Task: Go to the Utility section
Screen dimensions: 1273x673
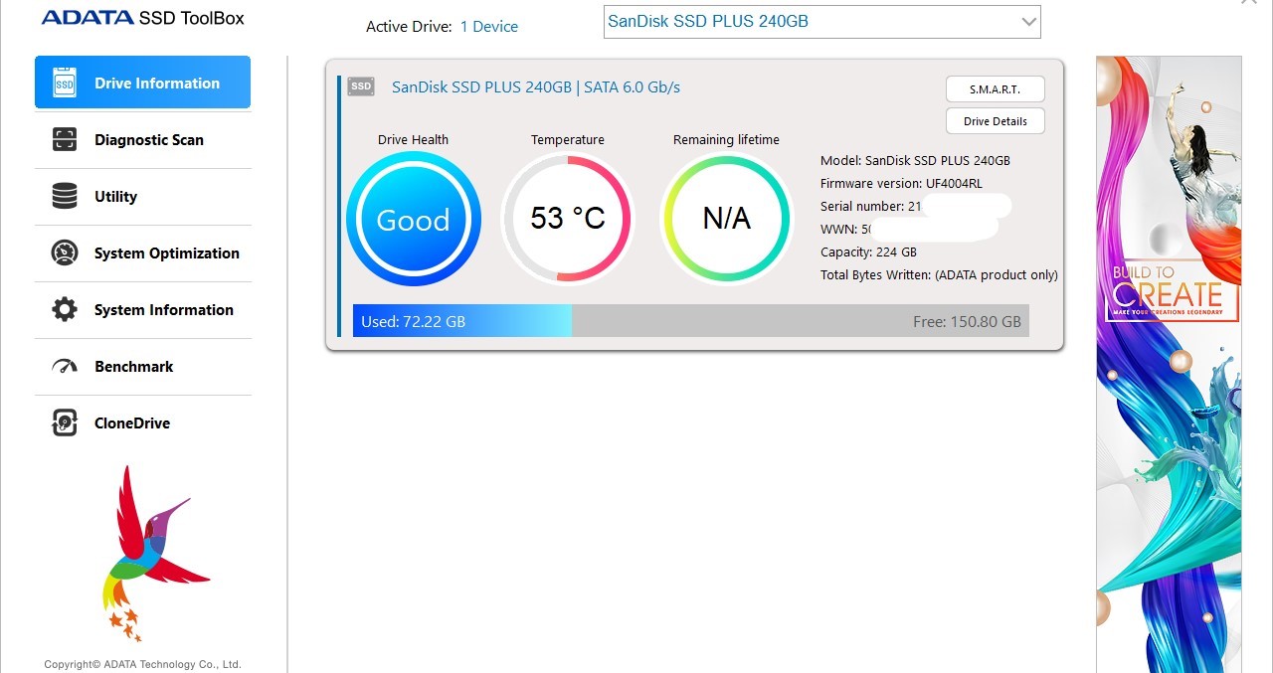Action: 142,197
